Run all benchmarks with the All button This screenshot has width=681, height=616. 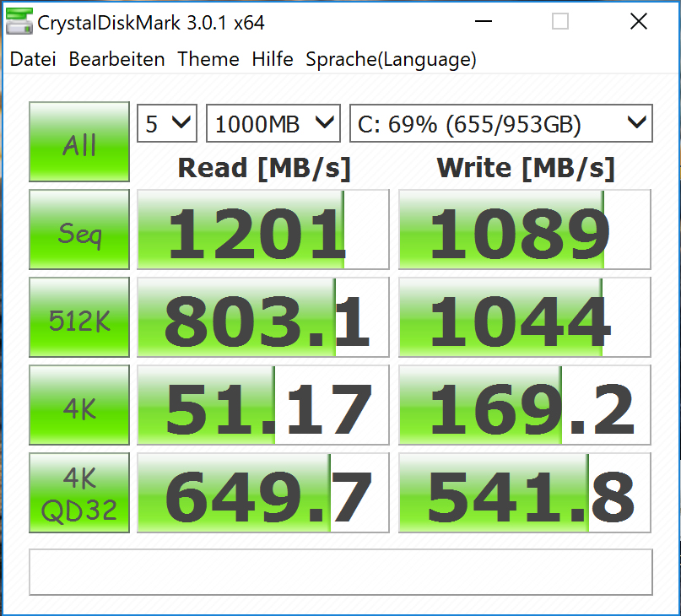coord(79,142)
